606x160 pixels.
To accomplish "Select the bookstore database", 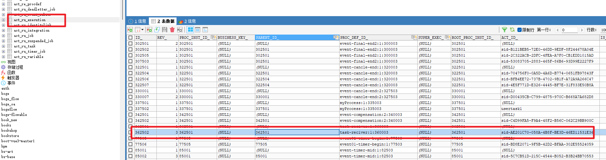I will point(10,136).
